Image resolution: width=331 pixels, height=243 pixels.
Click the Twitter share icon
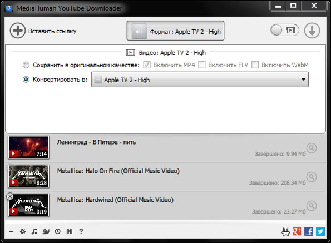[320, 231]
